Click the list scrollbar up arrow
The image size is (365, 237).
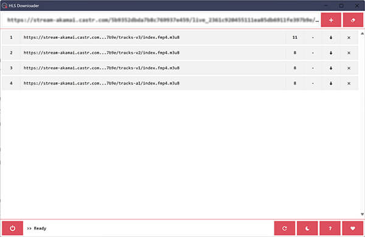coord(362,33)
